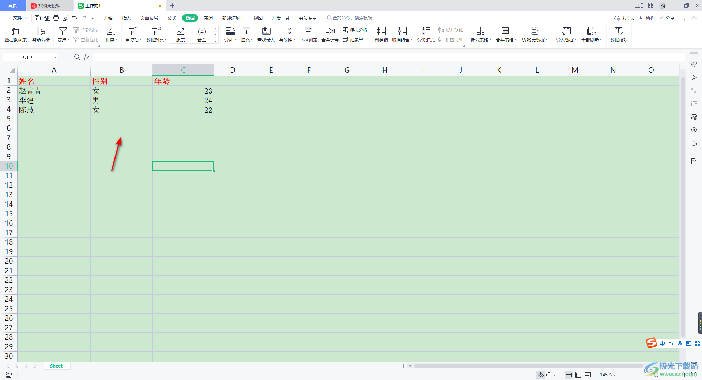Apply the 筛选 filter funnel
This screenshot has width=702, height=380.
pyautogui.click(x=63, y=35)
